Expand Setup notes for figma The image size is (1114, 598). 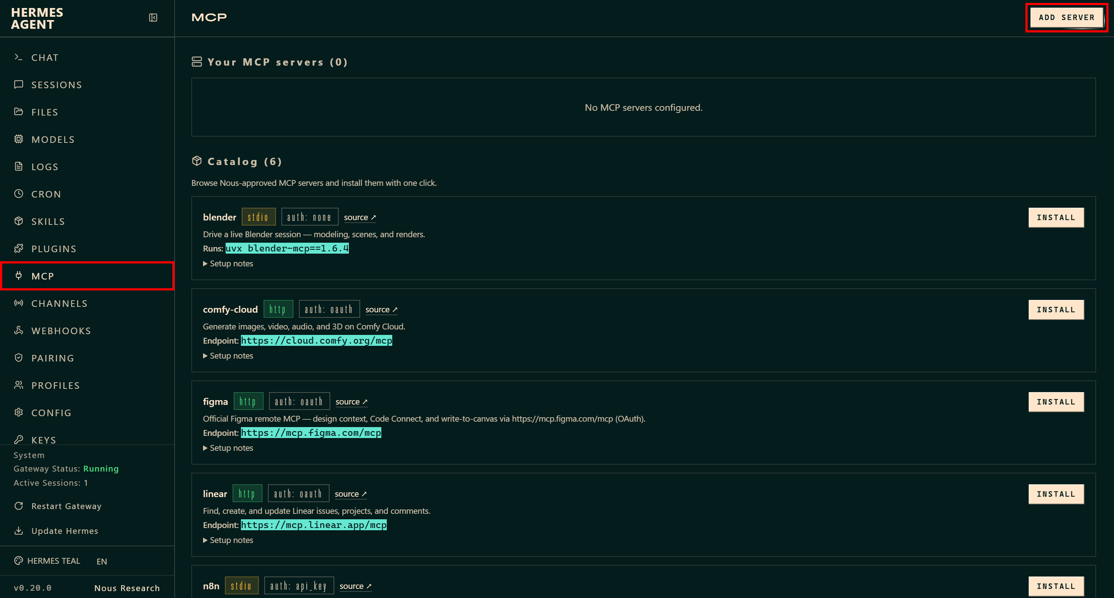coord(228,448)
